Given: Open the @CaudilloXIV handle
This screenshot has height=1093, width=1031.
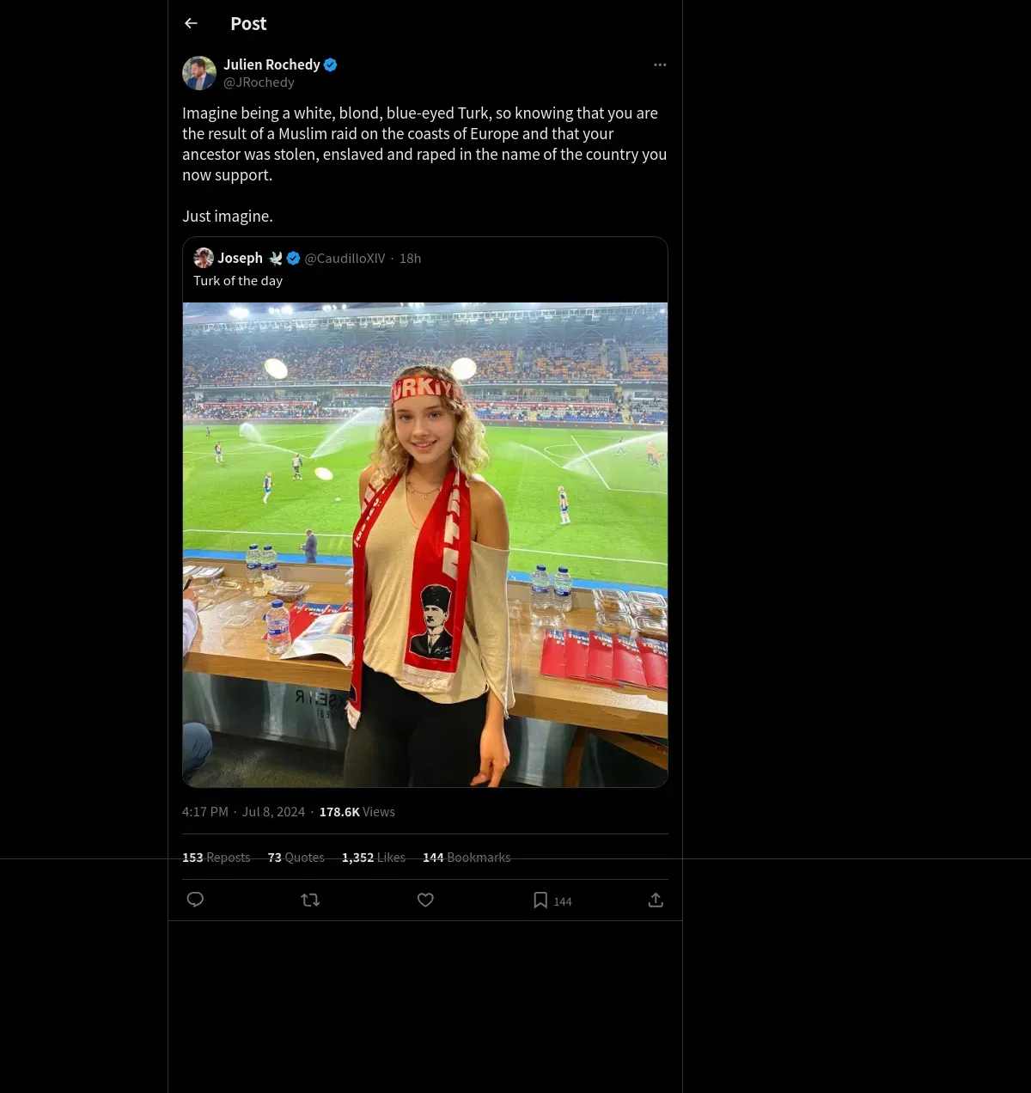Looking at the screenshot, I should pos(345,259).
